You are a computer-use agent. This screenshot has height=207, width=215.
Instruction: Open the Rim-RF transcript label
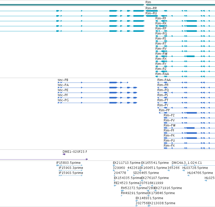click(x=161, y=18)
